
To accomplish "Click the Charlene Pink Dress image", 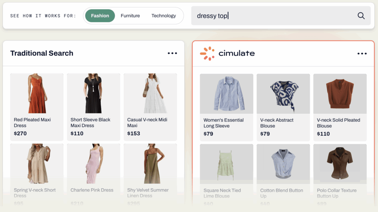I will click(x=93, y=164).
